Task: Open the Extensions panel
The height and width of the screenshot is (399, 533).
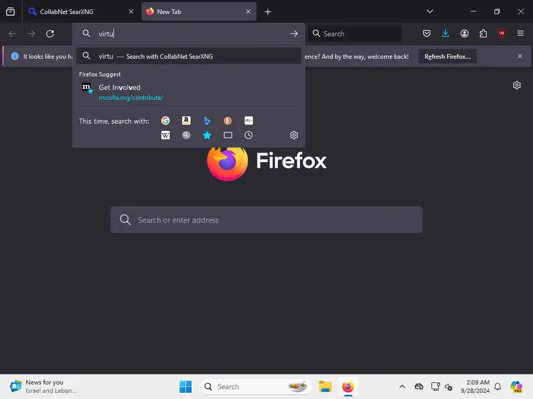Action: [483, 33]
